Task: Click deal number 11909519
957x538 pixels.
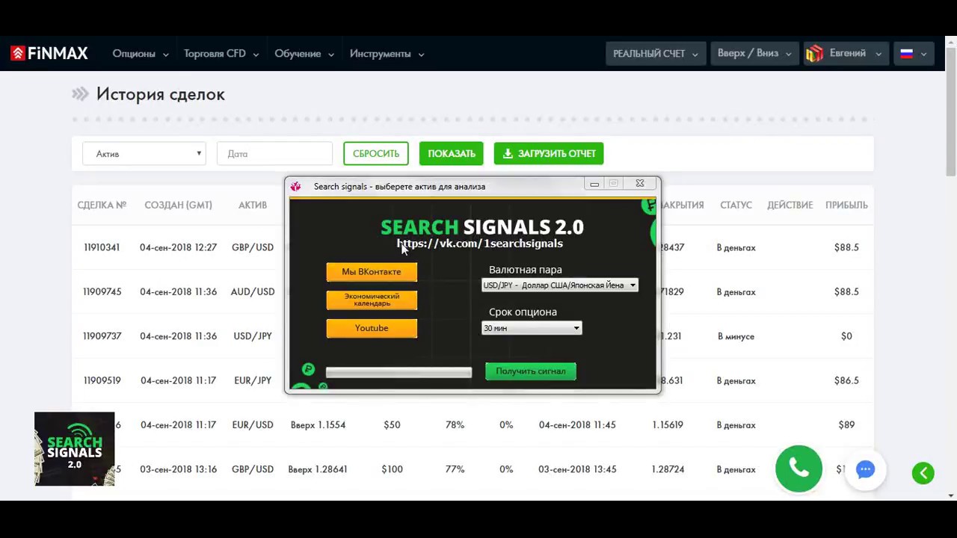Action: (102, 380)
